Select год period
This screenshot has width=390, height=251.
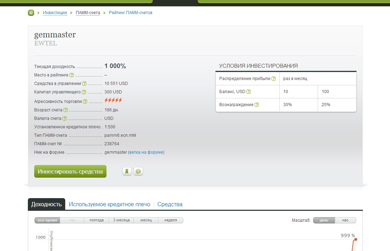[x=72, y=220]
